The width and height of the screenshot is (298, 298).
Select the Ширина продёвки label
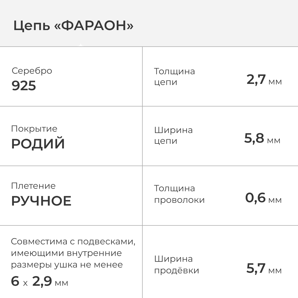(177, 265)
